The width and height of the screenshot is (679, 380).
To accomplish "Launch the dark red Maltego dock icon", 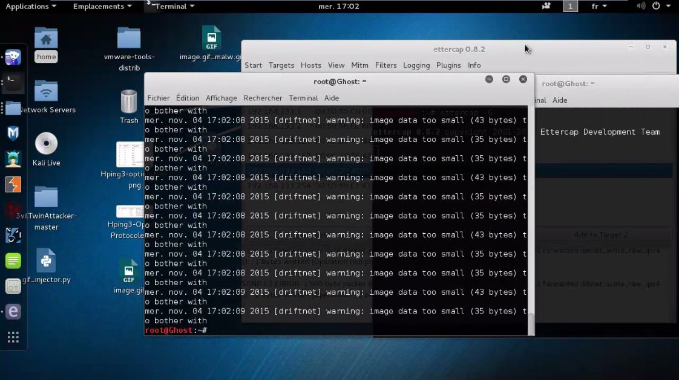I will (13, 210).
